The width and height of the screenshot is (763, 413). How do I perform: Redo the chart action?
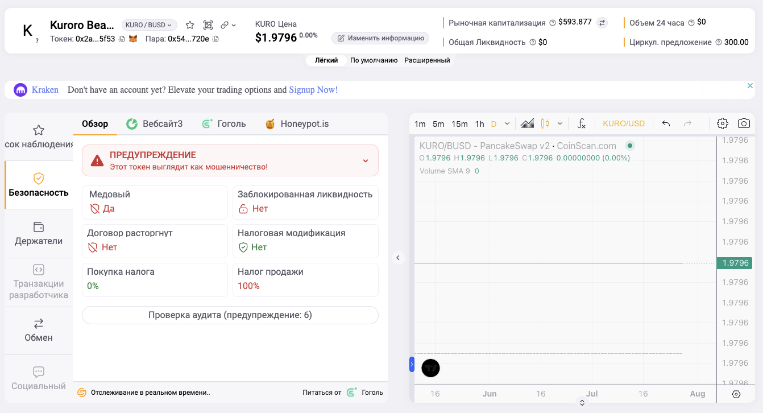(687, 123)
